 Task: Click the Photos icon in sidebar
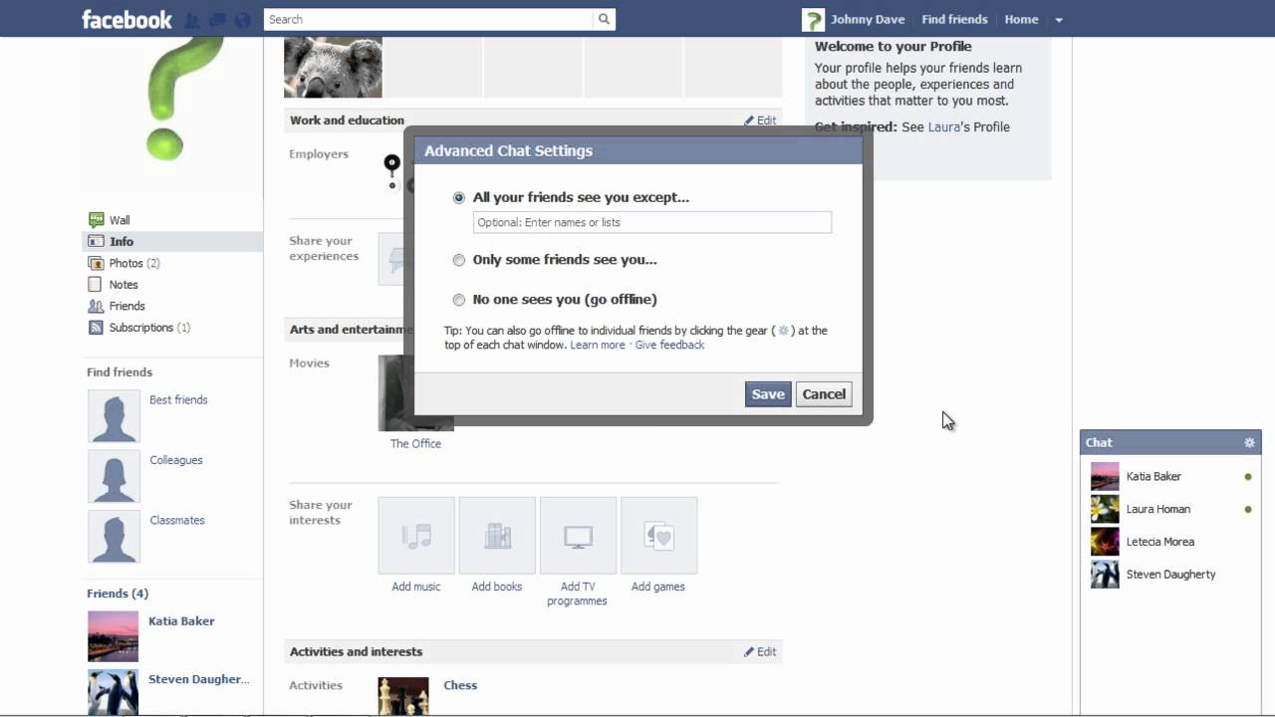tap(96, 263)
